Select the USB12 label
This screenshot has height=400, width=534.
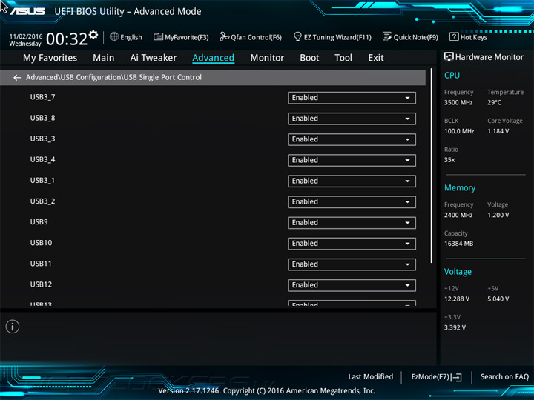(x=41, y=284)
